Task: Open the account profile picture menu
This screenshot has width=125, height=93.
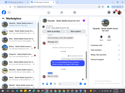Action: [x=119, y=12]
